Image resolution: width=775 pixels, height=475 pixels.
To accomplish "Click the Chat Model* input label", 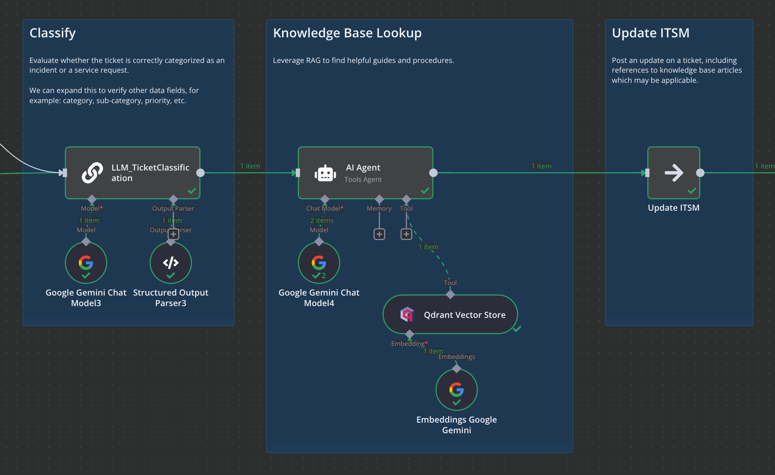I will [x=325, y=208].
